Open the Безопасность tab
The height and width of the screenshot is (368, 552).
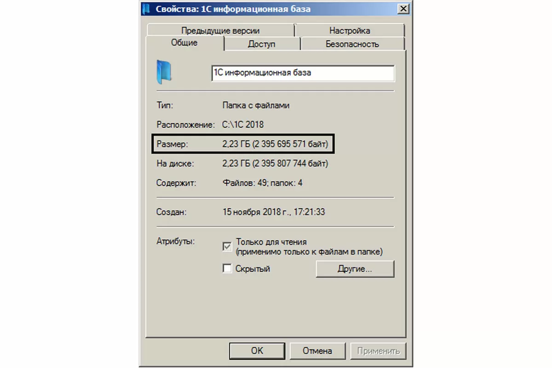pyautogui.click(x=352, y=44)
